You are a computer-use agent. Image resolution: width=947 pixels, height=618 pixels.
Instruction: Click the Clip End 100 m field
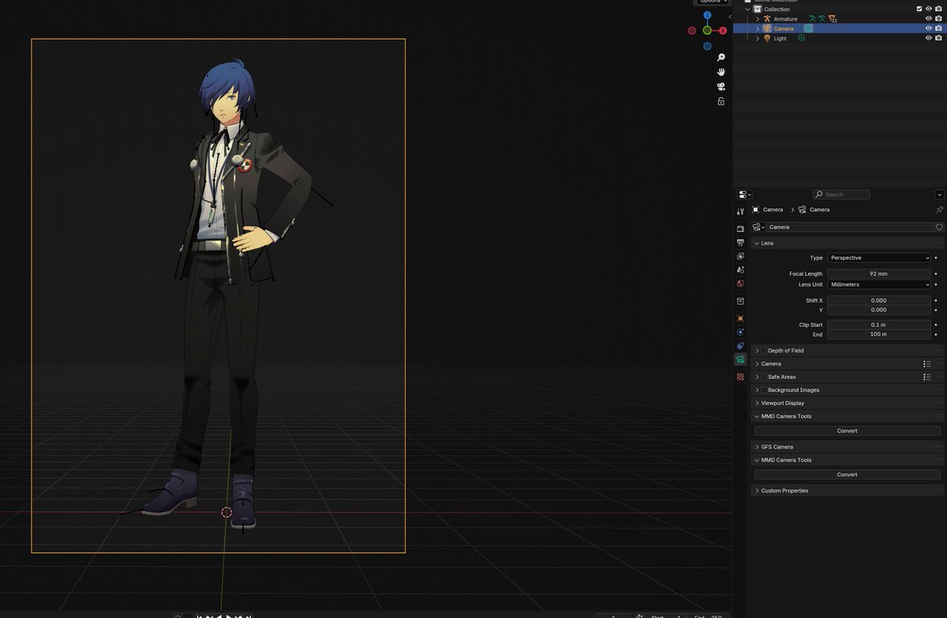(x=879, y=335)
